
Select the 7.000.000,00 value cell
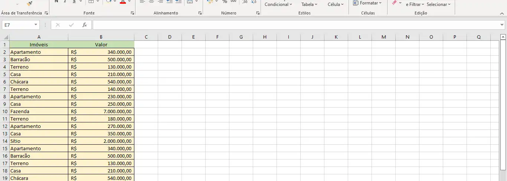[101, 111]
